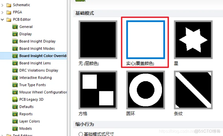
Task: Click the Models page icon
Action: tap(15, 129)
